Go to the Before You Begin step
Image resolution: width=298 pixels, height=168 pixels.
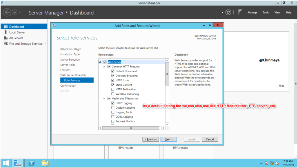click(71, 49)
